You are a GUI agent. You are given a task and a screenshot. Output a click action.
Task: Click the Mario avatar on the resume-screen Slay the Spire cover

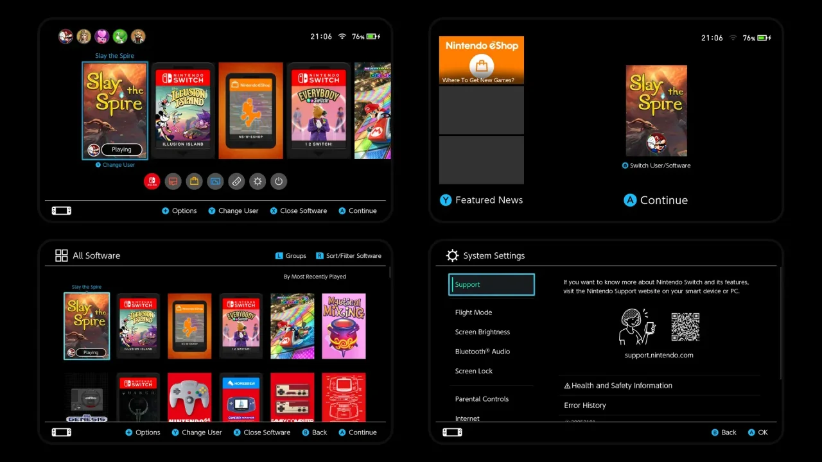pos(656,144)
